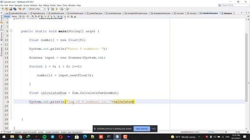Image resolution: width=250 pixels, height=140 pixels.
Task: Click the running progress bar
Action: [212, 132]
